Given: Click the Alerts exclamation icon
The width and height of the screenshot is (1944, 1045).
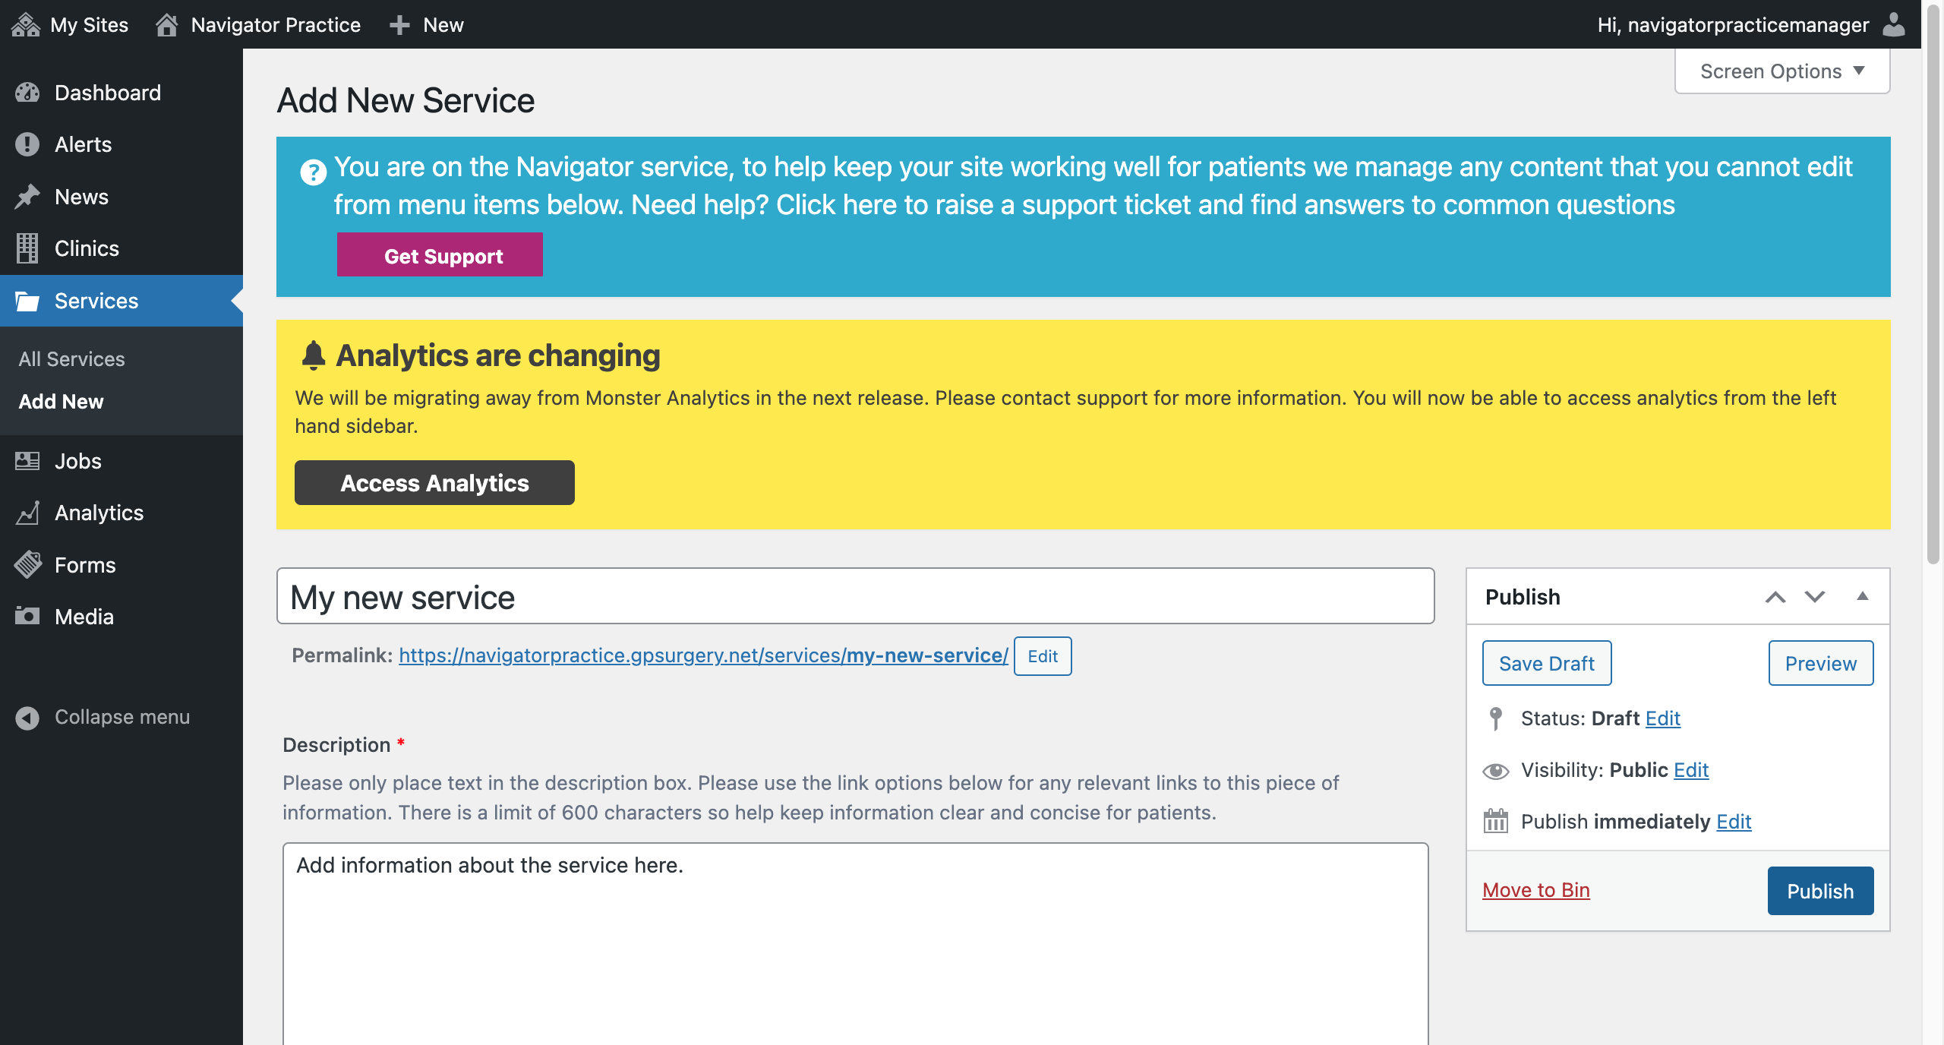Looking at the screenshot, I should (x=27, y=144).
